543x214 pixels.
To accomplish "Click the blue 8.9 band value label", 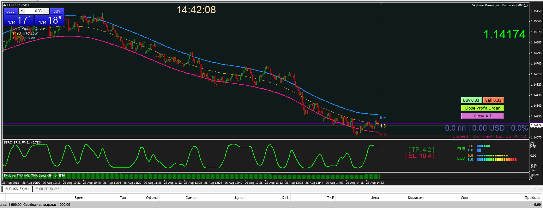I will (383, 117).
